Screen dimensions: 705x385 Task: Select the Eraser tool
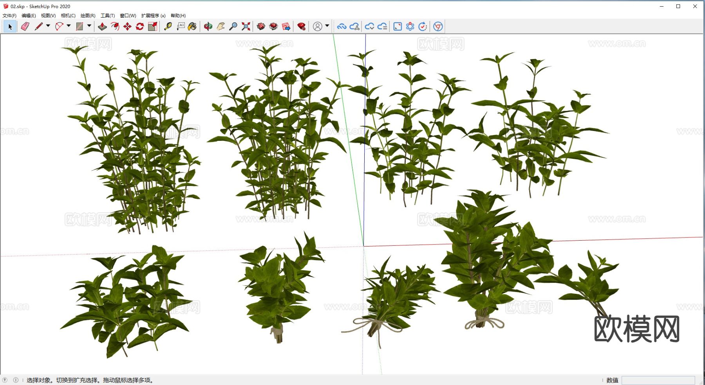click(25, 27)
